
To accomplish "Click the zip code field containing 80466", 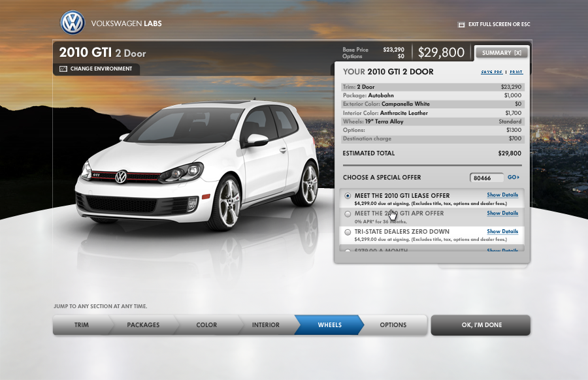I will coord(486,178).
